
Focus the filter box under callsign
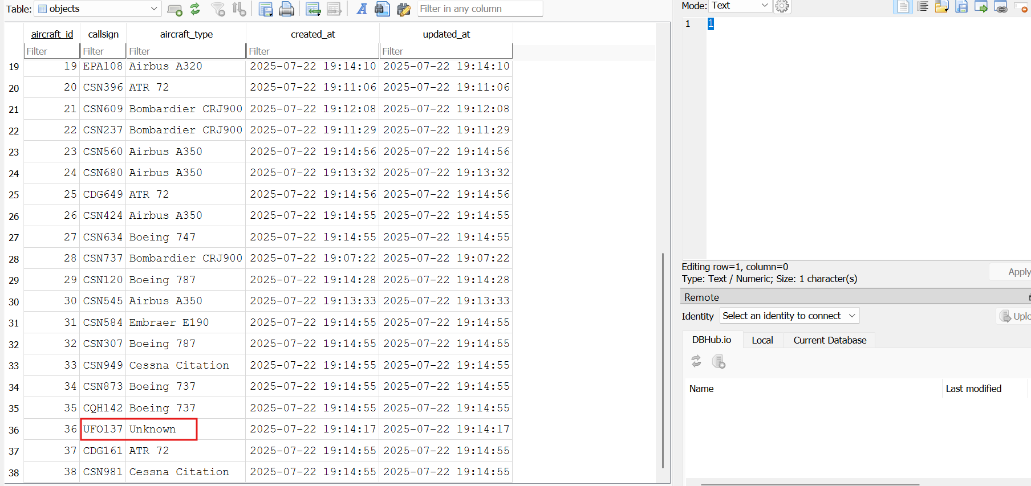click(x=103, y=51)
